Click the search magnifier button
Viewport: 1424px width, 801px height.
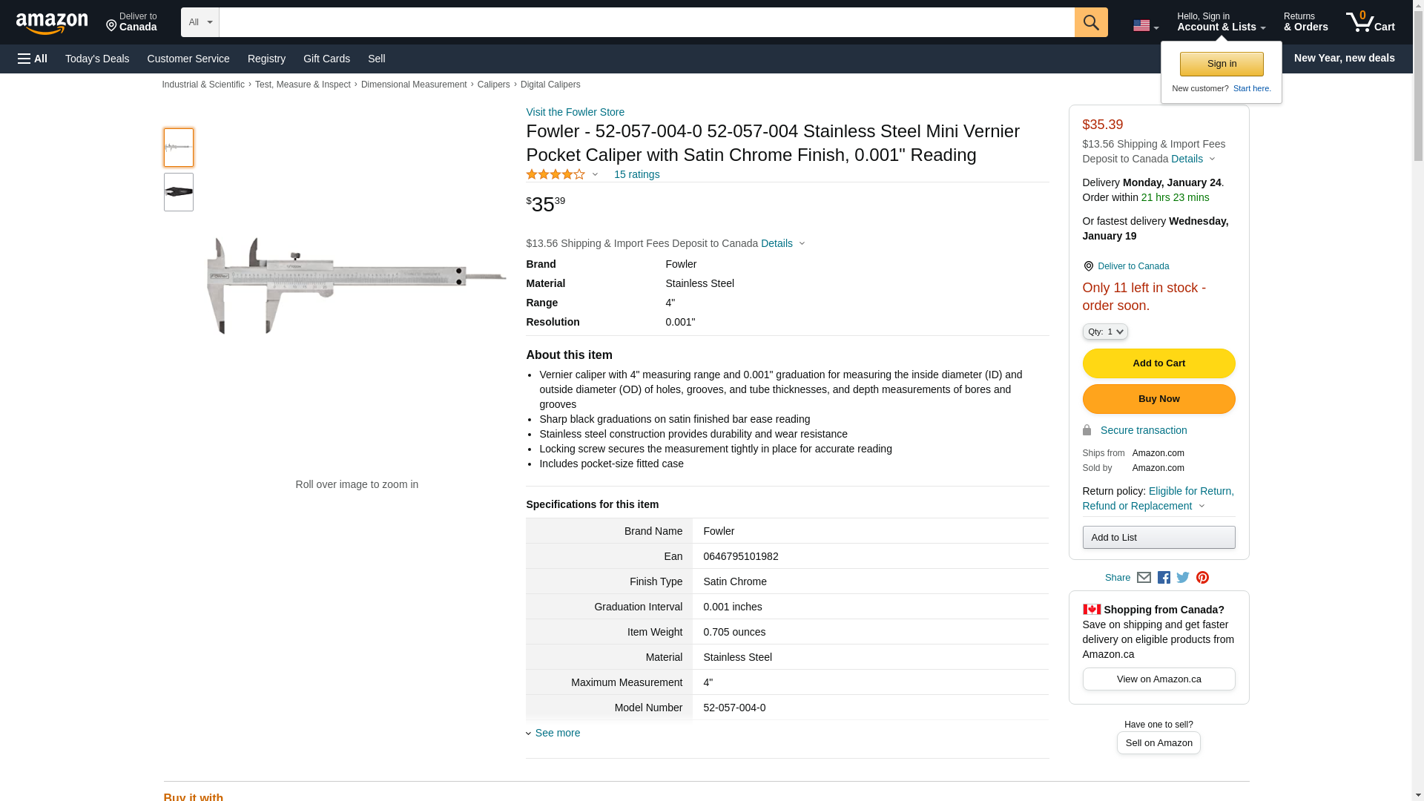coord(1090,22)
